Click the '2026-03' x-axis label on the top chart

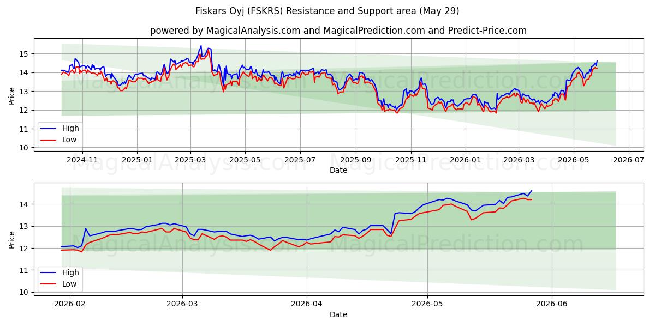[518, 160]
